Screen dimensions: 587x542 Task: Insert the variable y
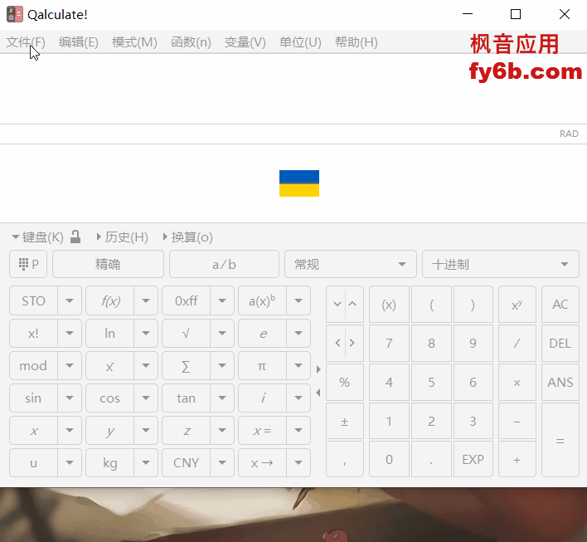click(110, 430)
